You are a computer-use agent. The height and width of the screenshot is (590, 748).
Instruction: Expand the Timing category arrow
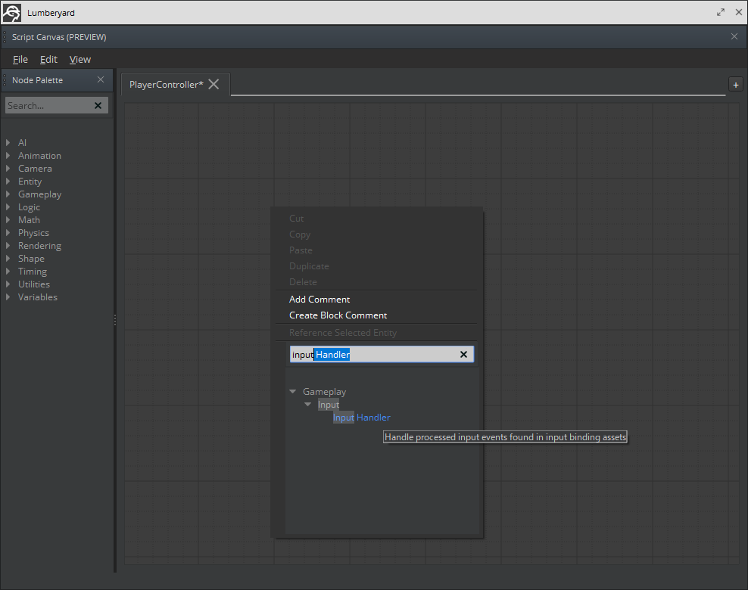8,271
